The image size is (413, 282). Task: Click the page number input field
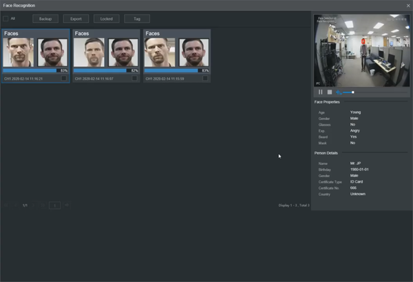(x=55, y=205)
